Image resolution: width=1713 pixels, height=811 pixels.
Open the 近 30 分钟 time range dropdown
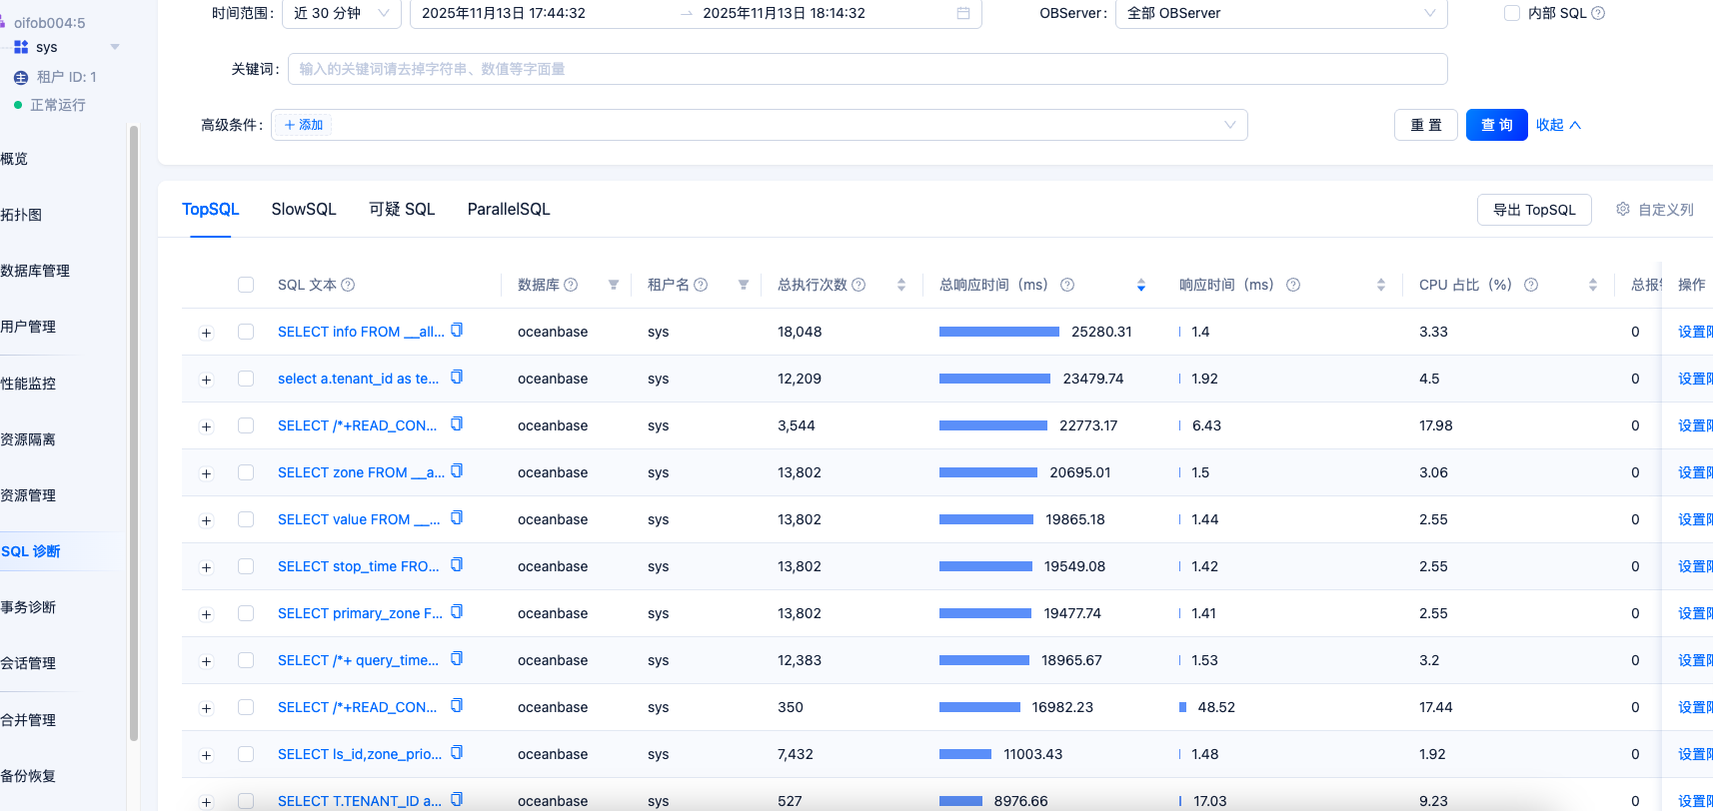click(x=342, y=13)
